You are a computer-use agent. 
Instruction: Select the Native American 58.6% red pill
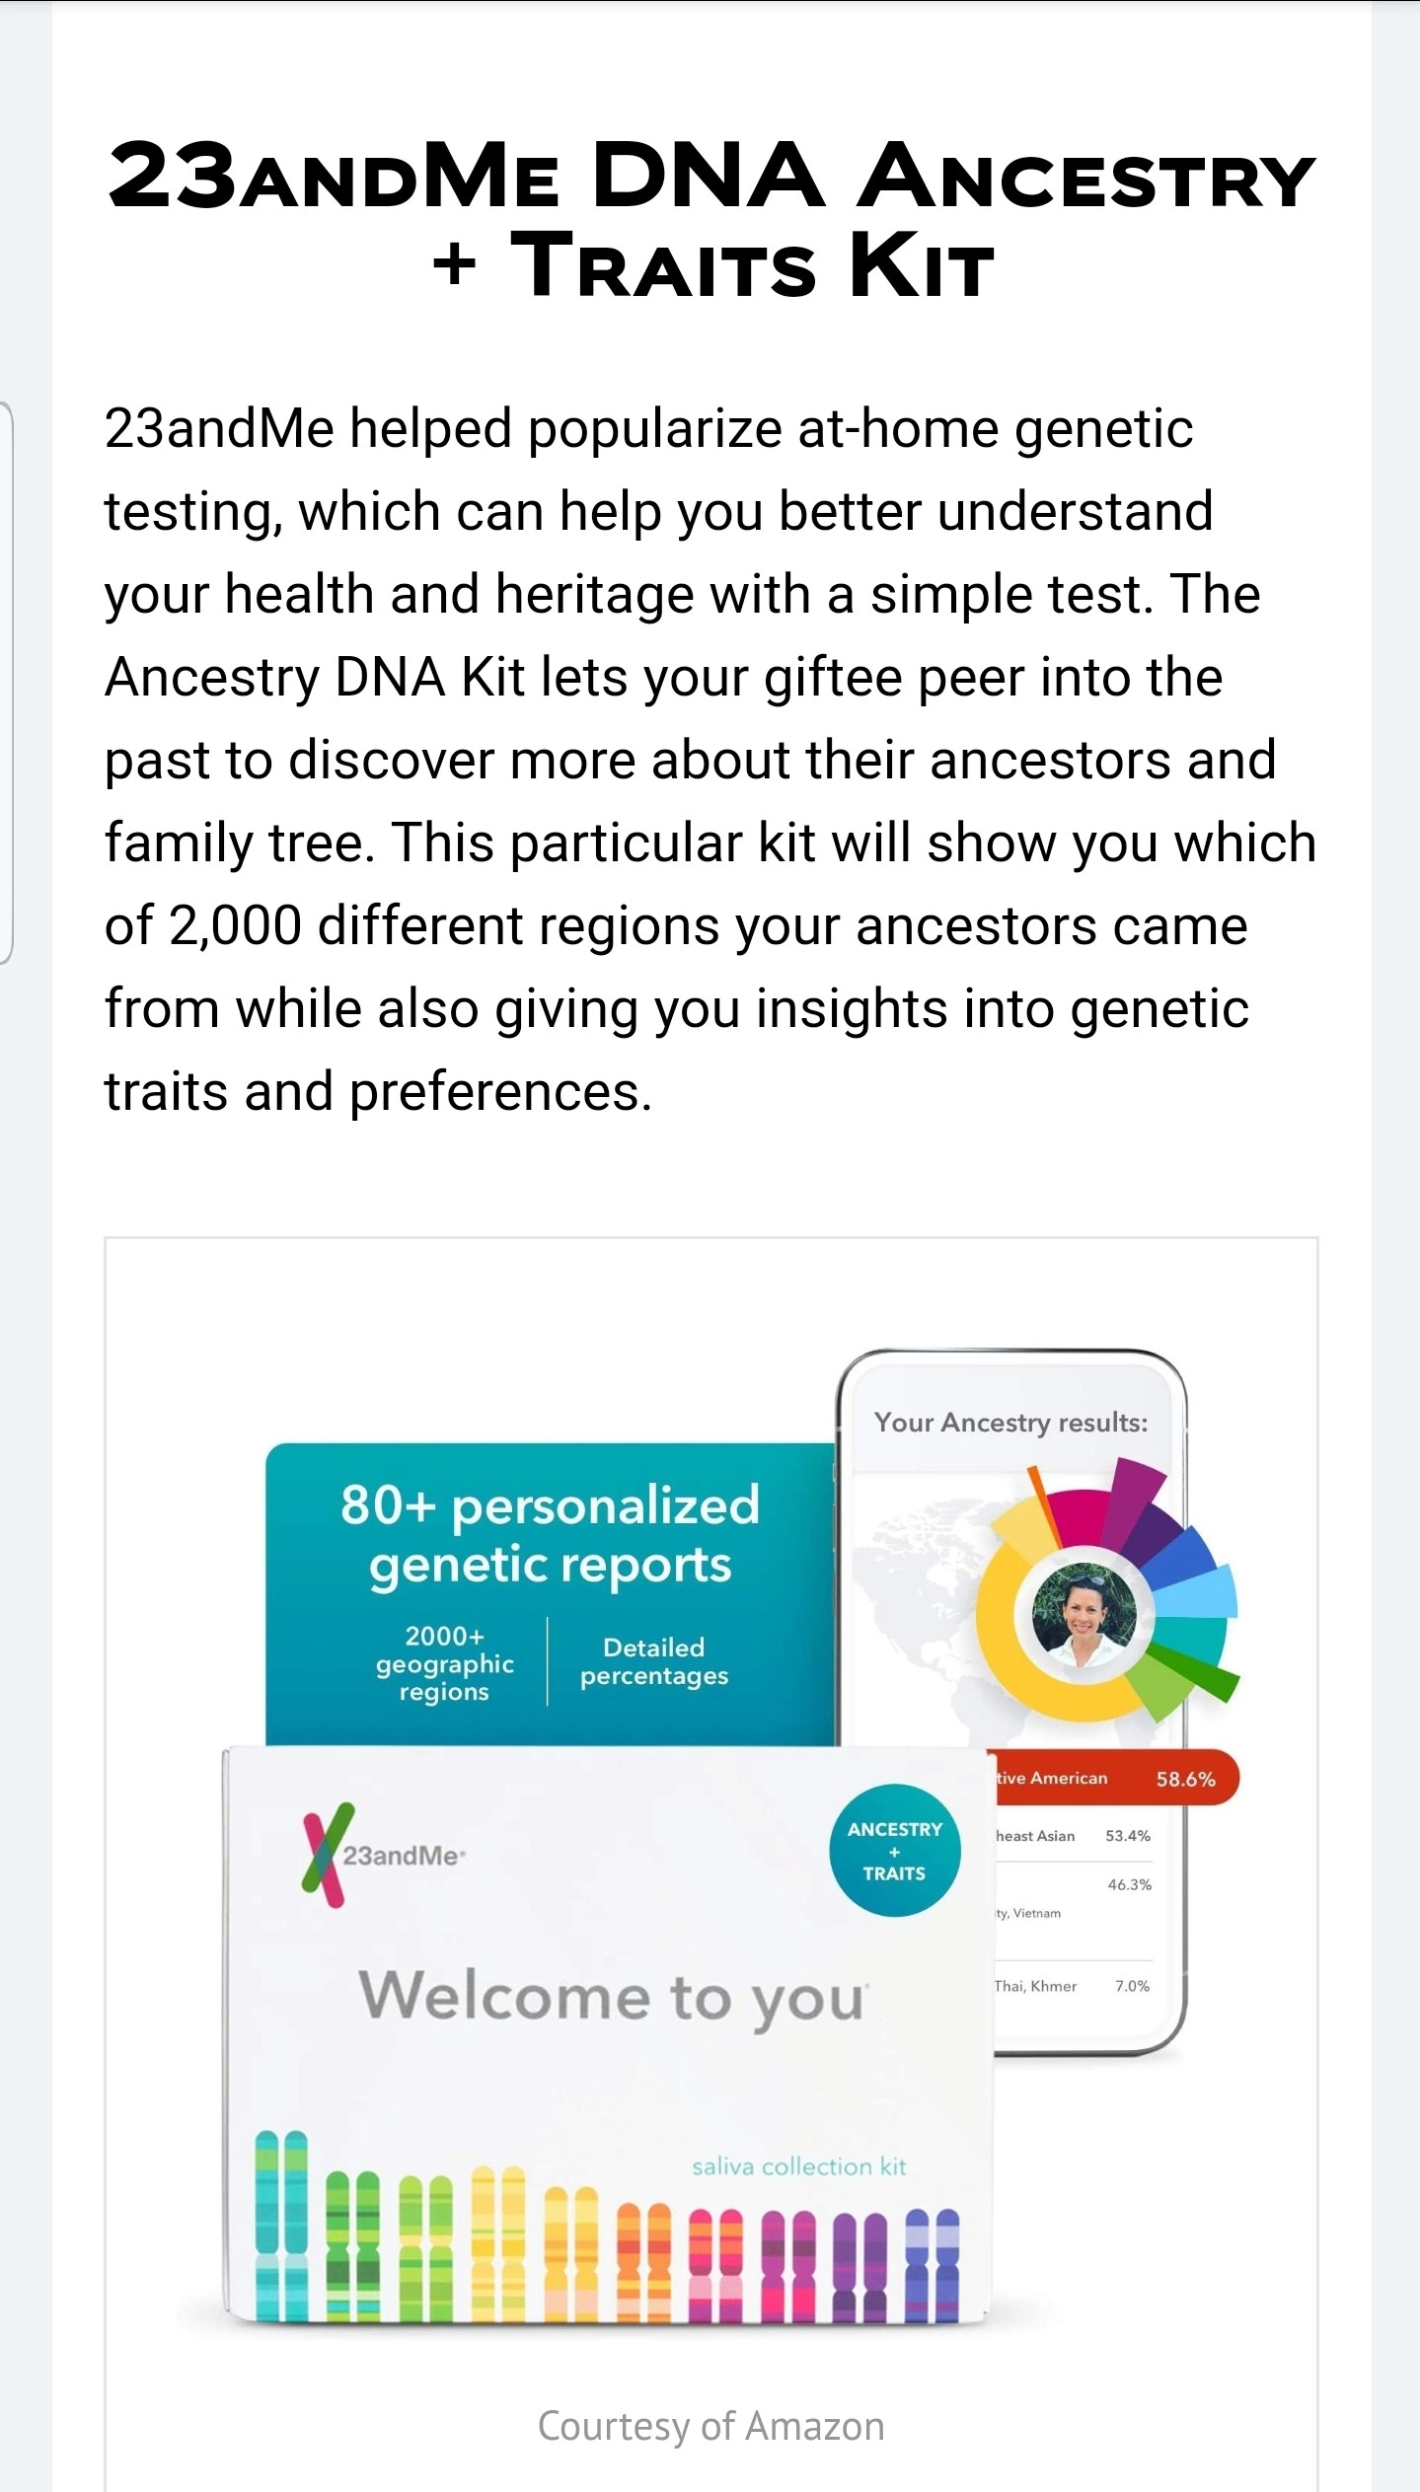[x=1115, y=1778]
